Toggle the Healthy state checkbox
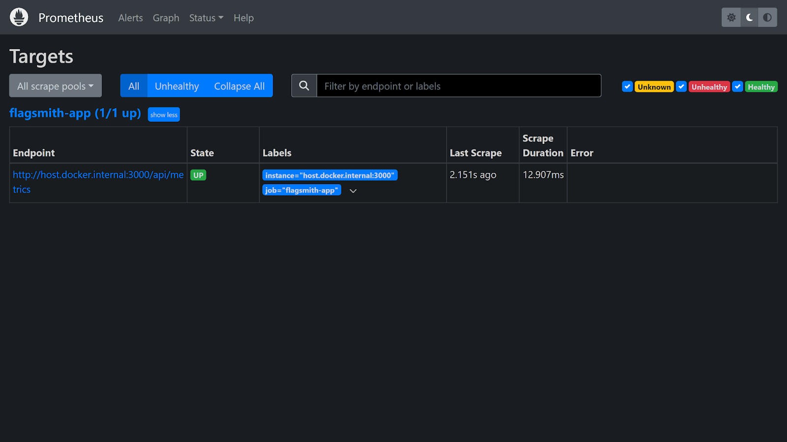Image resolution: width=787 pixels, height=442 pixels. [737, 86]
